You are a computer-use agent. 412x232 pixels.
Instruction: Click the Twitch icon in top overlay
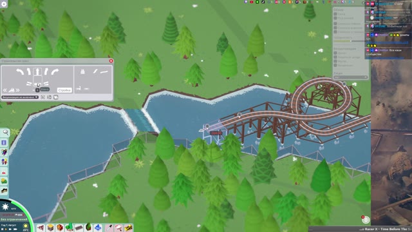(246, 2)
